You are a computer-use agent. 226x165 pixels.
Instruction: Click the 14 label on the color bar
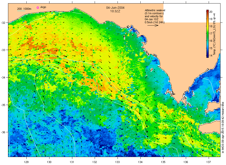click(211, 56)
